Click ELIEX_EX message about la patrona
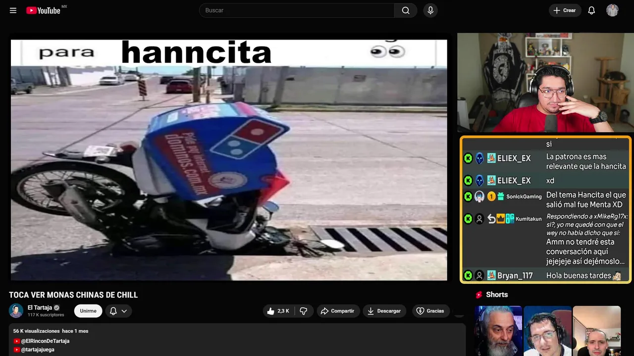Image resolution: width=634 pixels, height=356 pixels. pyautogui.click(x=586, y=162)
